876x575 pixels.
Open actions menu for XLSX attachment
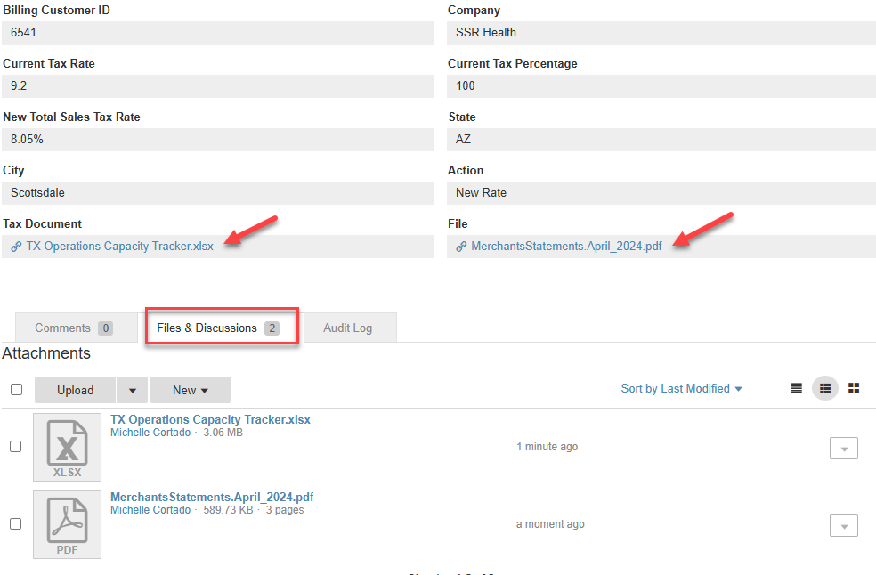pyautogui.click(x=843, y=448)
